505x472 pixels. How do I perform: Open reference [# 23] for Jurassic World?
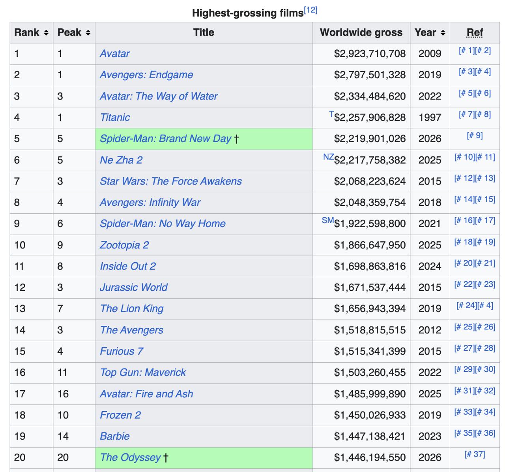[485, 285]
